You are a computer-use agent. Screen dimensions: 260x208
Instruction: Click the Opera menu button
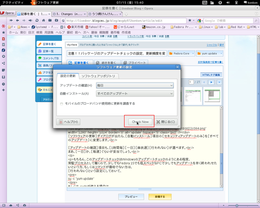tap(8, 13)
